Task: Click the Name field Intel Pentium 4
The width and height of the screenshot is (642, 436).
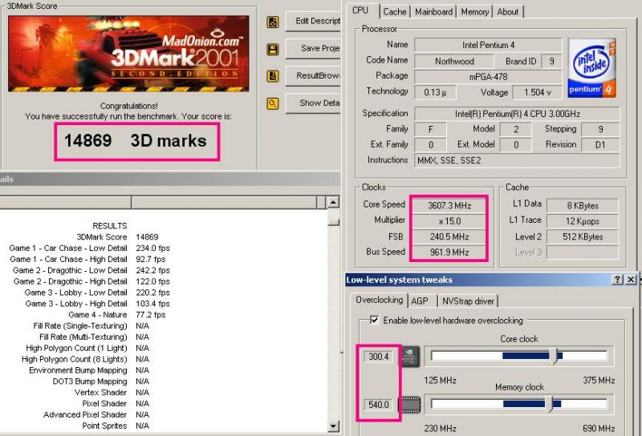Action: (x=488, y=45)
